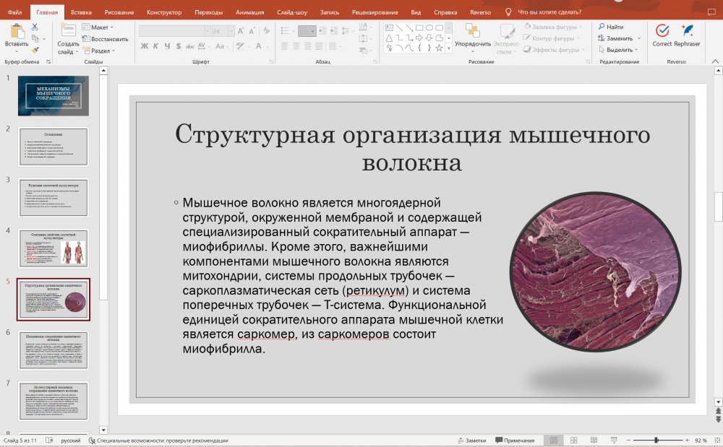Toggle Notes (Заметки) pane in status bar
Viewport: 723px width, 447px height.
471,440
